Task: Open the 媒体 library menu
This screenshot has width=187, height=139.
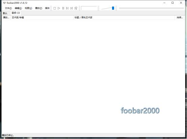Action: click(47, 8)
